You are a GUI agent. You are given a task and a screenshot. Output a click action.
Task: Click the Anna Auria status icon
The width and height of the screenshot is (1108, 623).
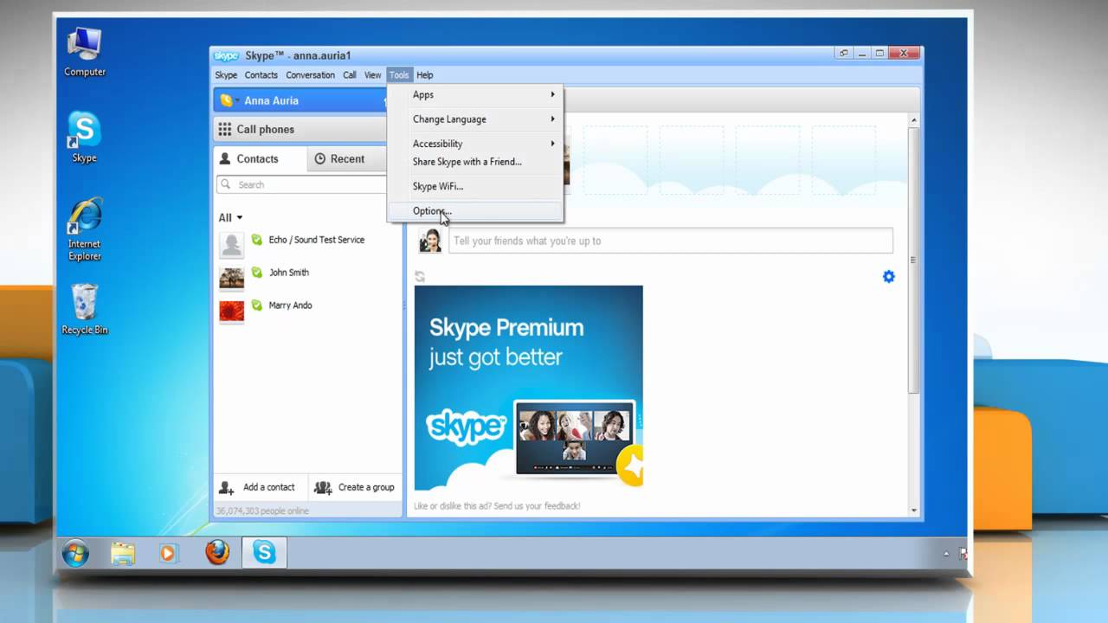(x=227, y=100)
